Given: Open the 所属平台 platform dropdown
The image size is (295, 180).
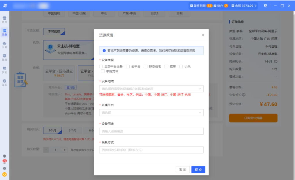Looking at the screenshot, I should pos(151,113).
